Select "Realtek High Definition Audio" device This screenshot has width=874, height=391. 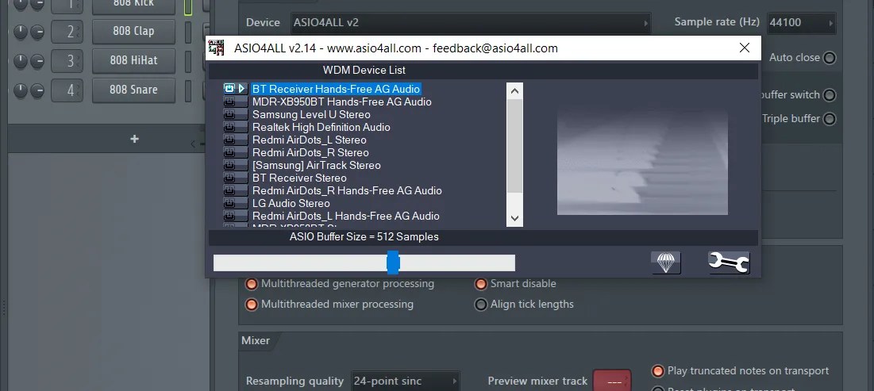[321, 127]
